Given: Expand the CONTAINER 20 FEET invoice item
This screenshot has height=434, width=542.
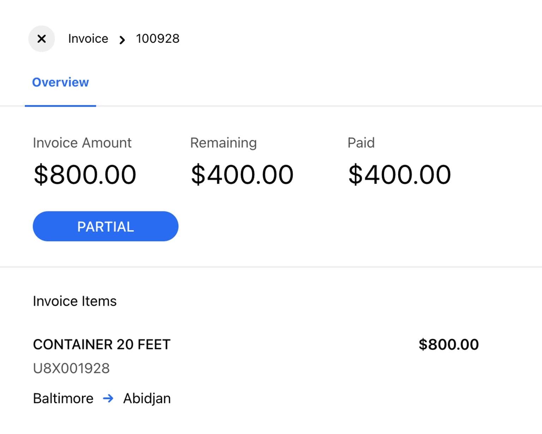Looking at the screenshot, I should (102, 345).
